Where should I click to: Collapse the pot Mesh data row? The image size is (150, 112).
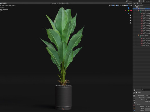tap(139, 37)
